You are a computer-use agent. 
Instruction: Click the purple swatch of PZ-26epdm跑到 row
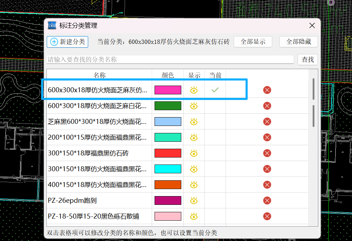tap(168, 200)
